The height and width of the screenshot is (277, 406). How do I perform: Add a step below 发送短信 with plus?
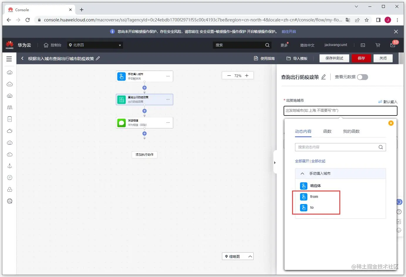coord(144,134)
